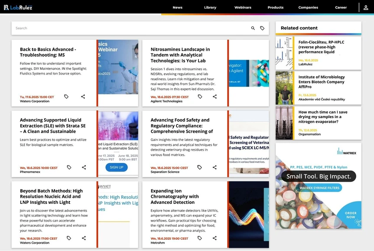Go to the Webinars section
Image resolution: width=374 pixels, height=251 pixels.
click(x=243, y=7)
